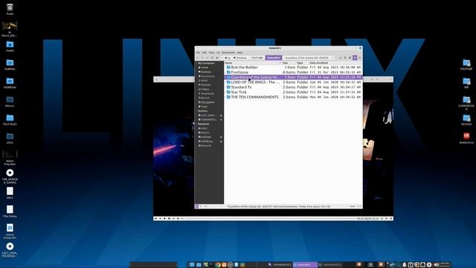Open the taskbar clock

pos(445,265)
